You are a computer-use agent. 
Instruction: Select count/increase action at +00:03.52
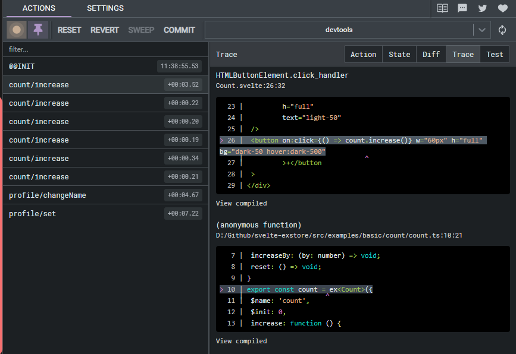105,84
